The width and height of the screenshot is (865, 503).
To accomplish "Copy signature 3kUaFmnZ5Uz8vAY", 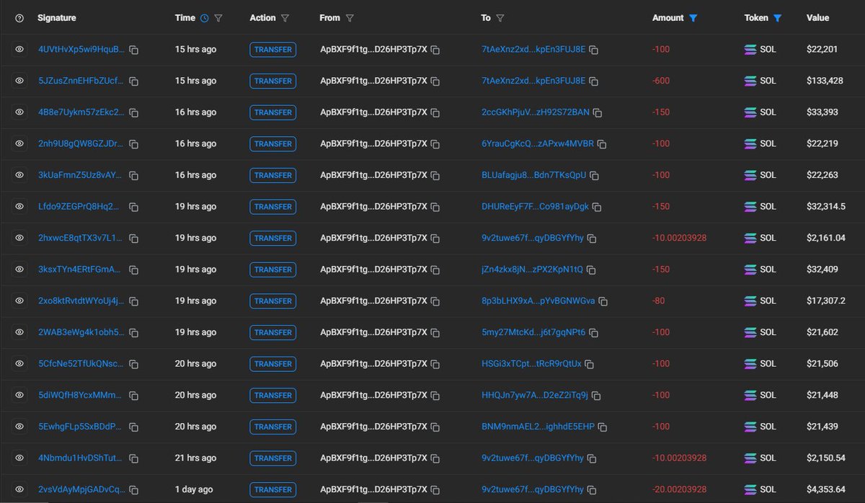I will (x=134, y=175).
